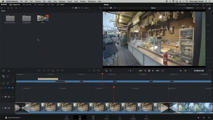Open the Fast Review icon
Viewport: 213px width, 120px height.
coord(106,71)
